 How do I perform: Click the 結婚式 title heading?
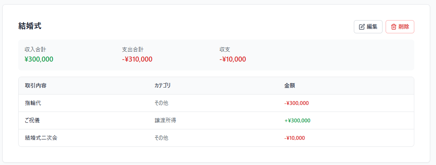[30, 26]
